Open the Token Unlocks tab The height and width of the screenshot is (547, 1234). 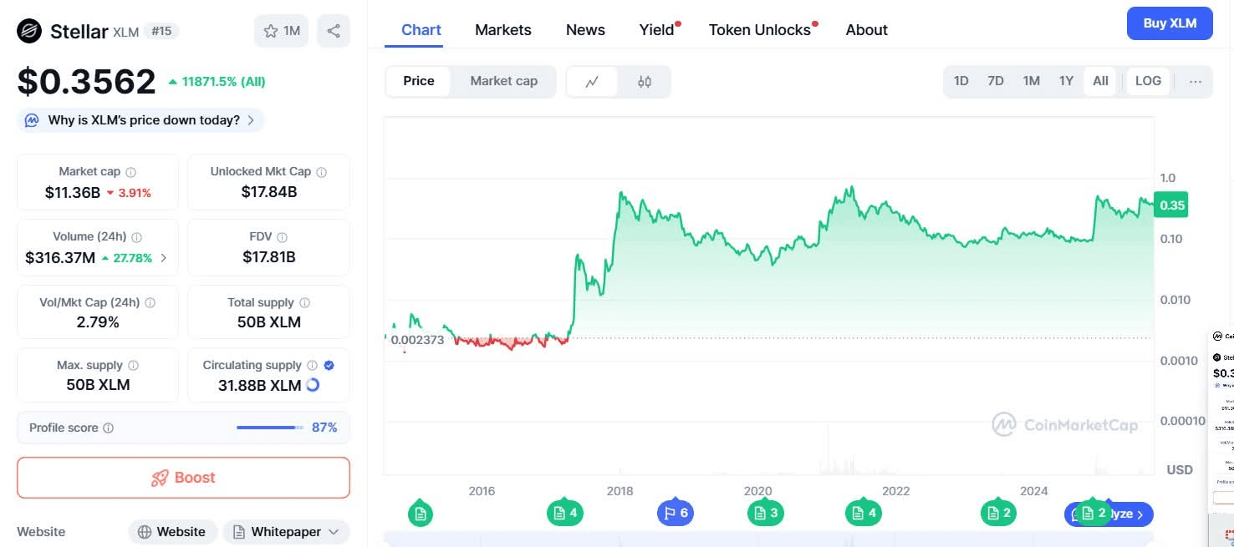[x=759, y=30]
